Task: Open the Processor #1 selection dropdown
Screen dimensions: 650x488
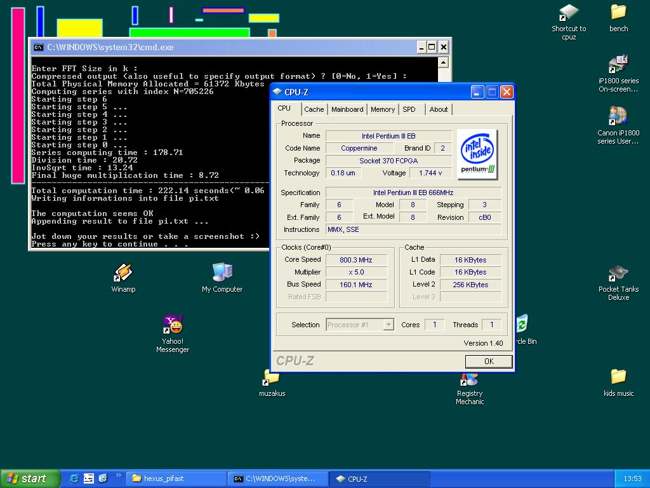Action: coord(360,325)
